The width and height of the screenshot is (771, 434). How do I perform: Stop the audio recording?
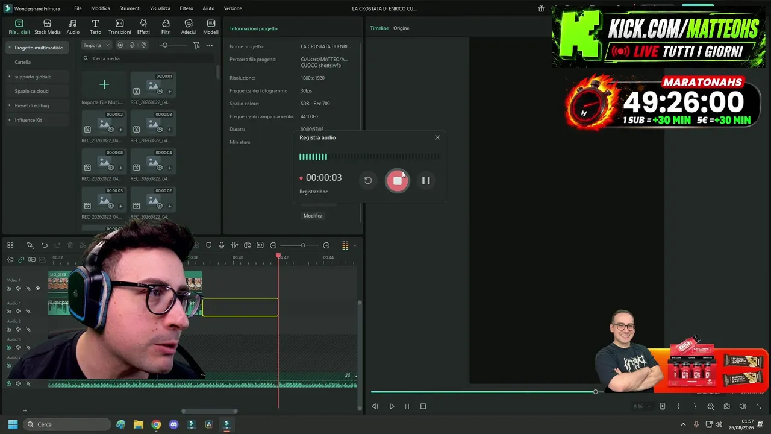pyautogui.click(x=397, y=180)
